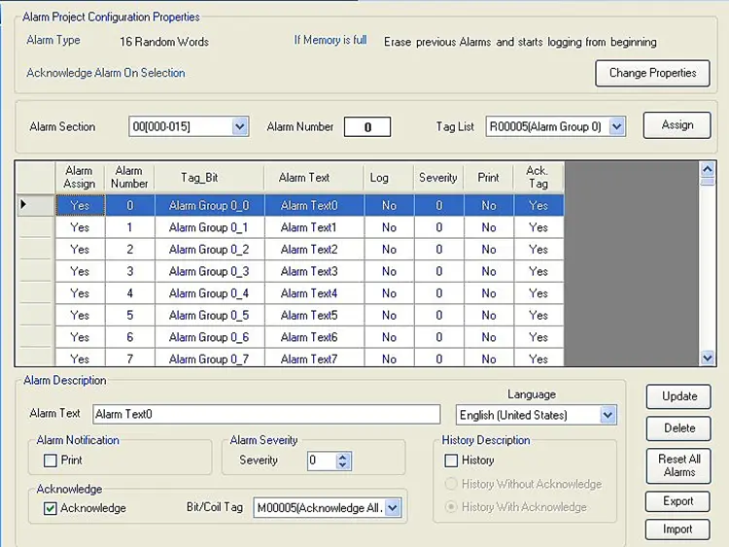Click the Alarm Assign column header
This screenshot has height=547, width=729.
pyautogui.click(x=80, y=177)
